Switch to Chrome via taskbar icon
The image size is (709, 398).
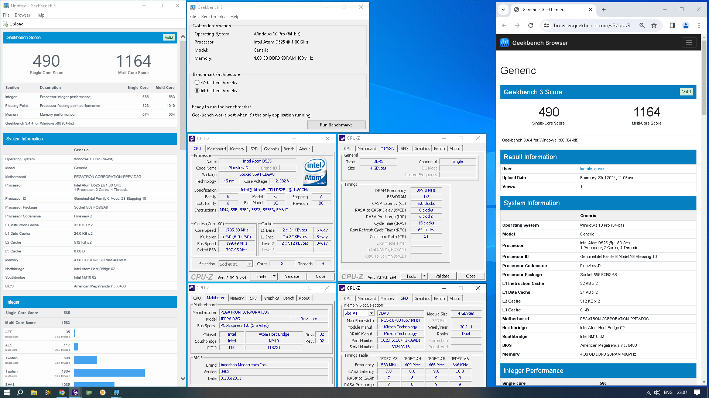click(62, 392)
